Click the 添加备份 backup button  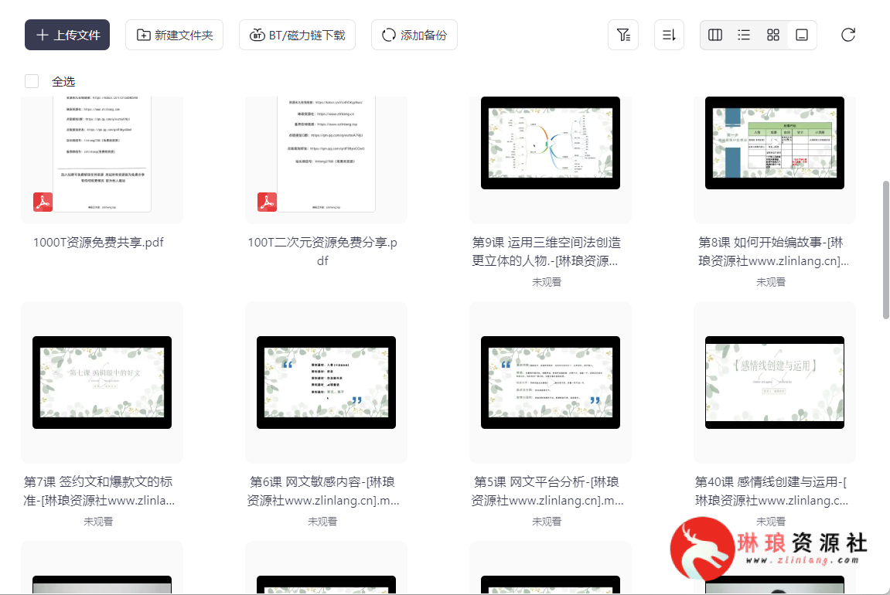(x=414, y=36)
